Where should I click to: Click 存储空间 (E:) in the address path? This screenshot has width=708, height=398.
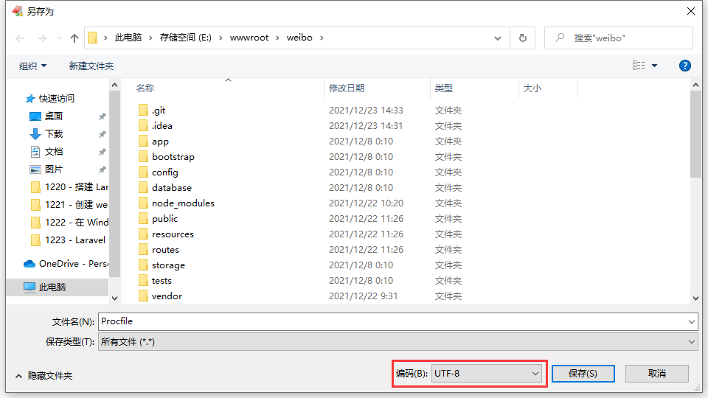186,38
